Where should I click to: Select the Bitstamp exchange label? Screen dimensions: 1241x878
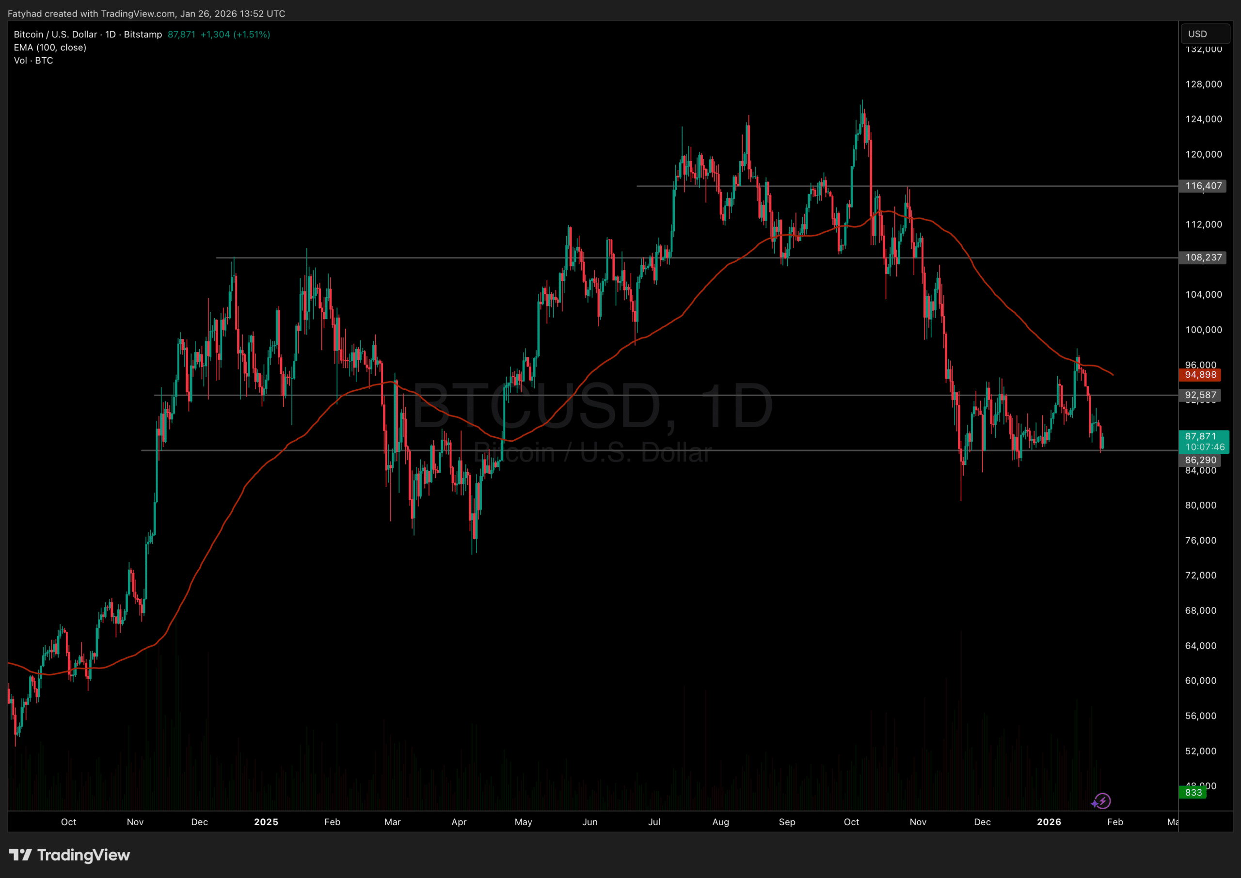[x=142, y=34]
